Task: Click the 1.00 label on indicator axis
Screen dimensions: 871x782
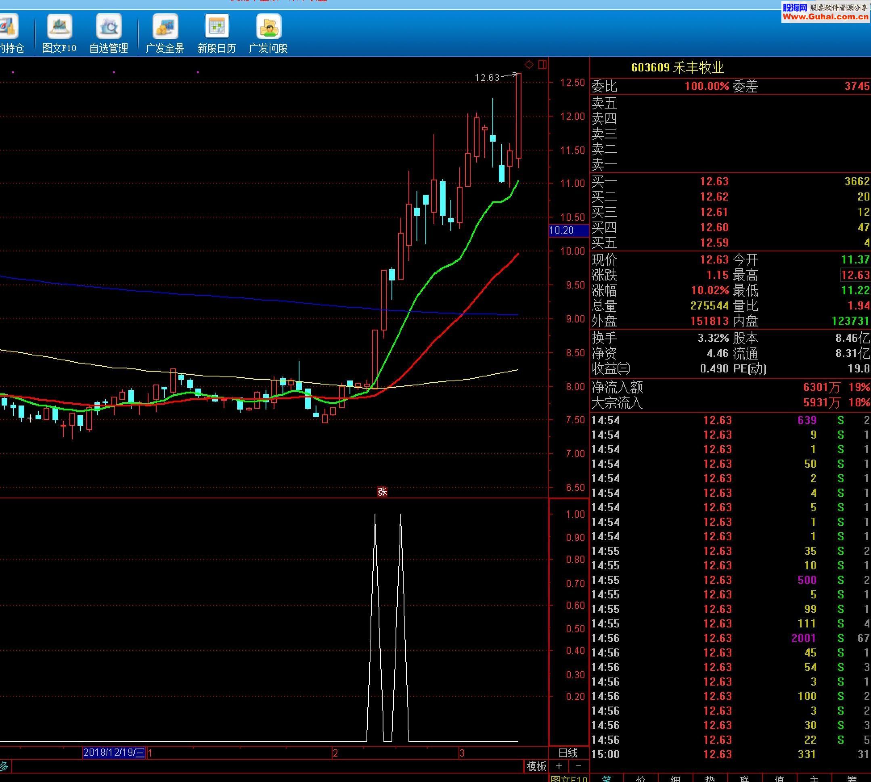Action: [x=576, y=514]
